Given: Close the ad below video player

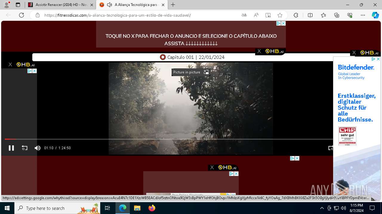Looking at the screenshot, I should [x=297, y=158].
